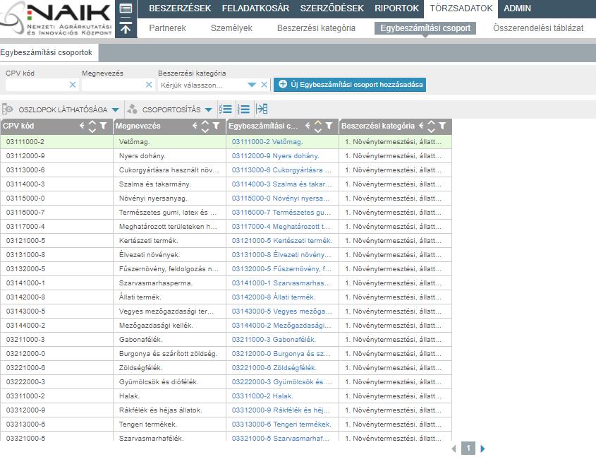This screenshot has width=596, height=457.
Task: Click the numbered list toolbar icon
Action: pyautogui.click(x=243, y=109)
